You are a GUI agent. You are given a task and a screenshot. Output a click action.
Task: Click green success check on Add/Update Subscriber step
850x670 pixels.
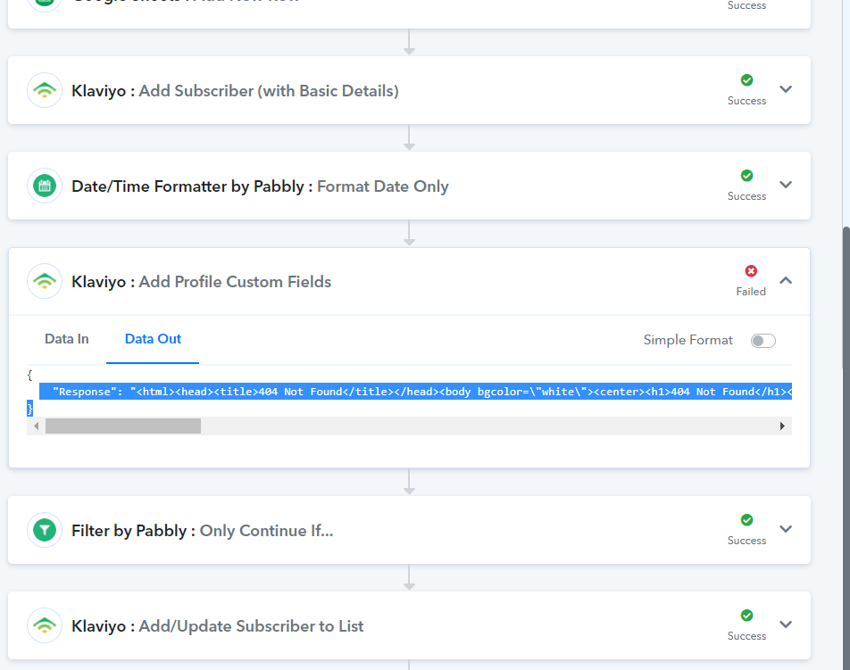pos(746,616)
